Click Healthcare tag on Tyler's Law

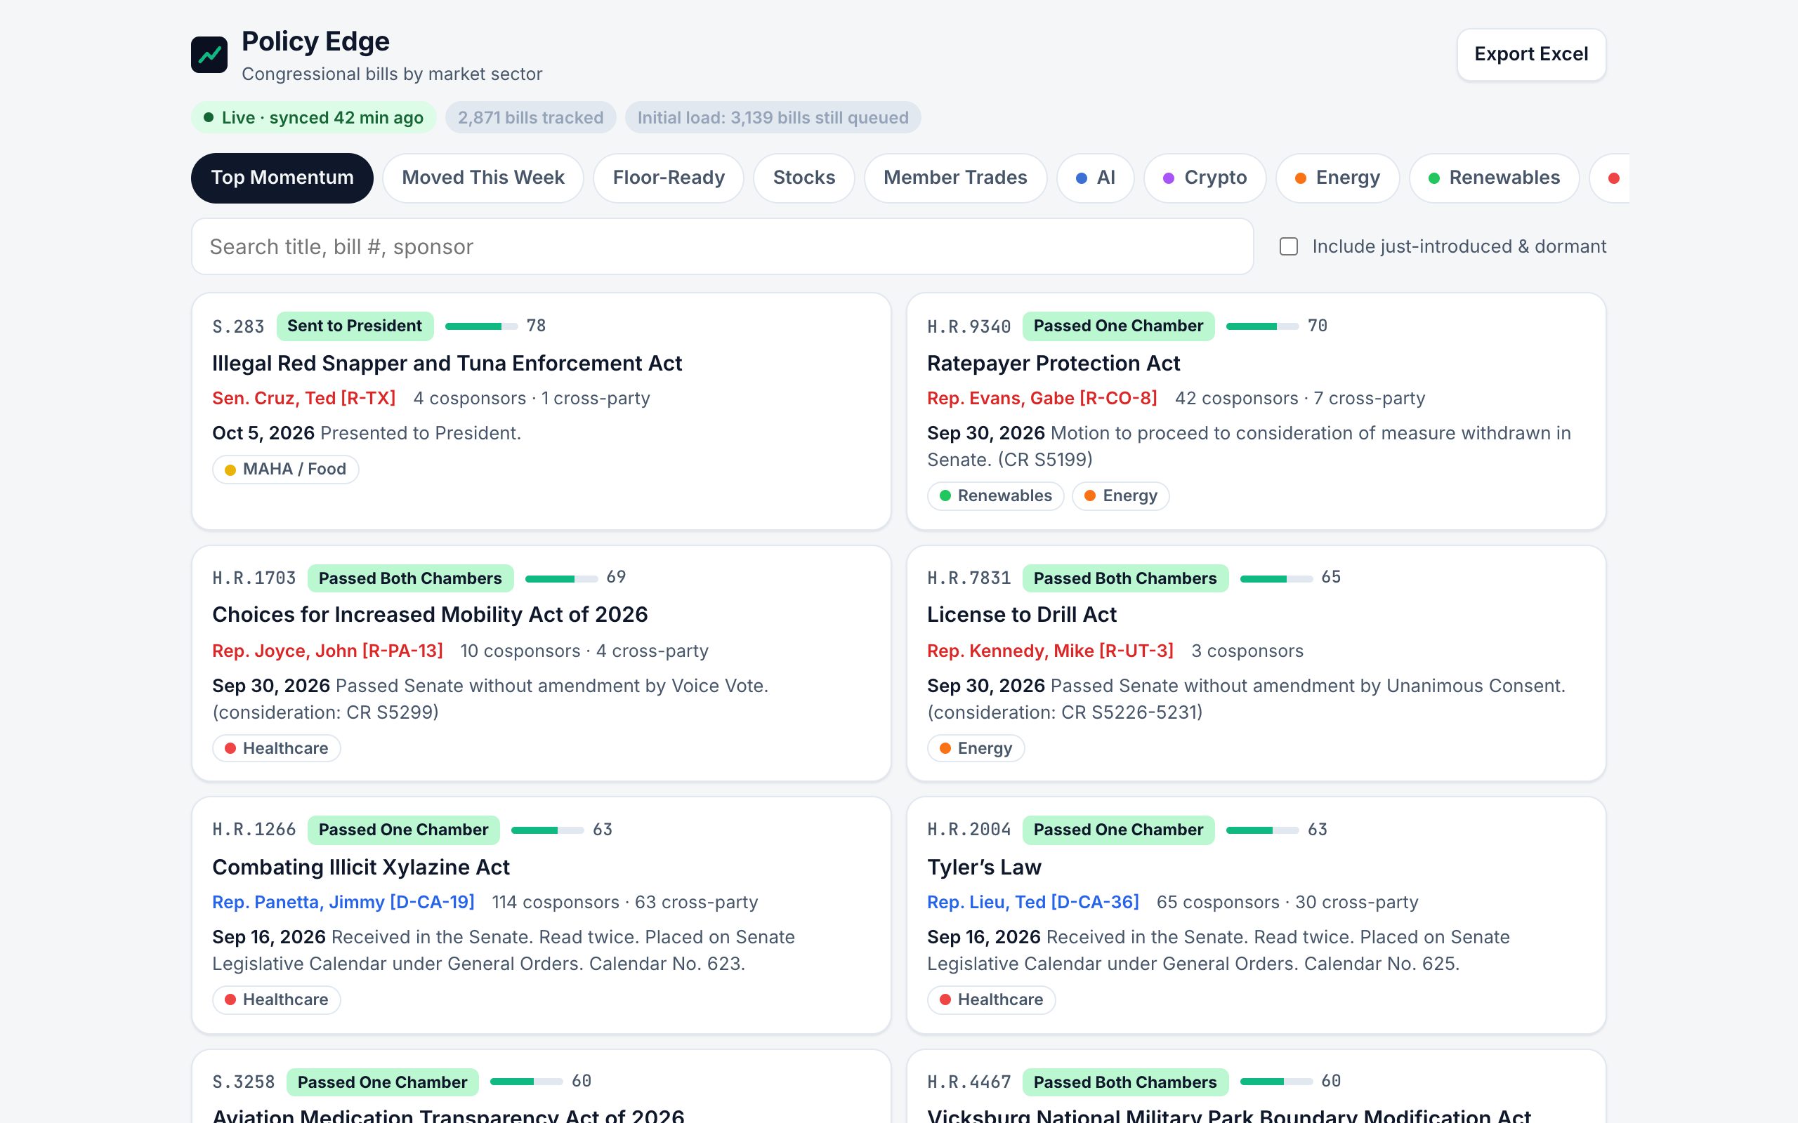[991, 999]
